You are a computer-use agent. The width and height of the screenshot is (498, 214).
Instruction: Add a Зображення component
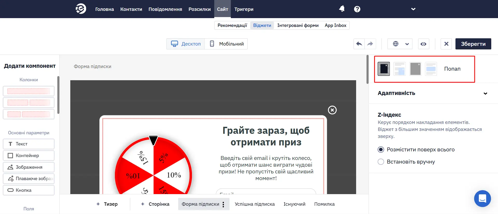[29, 167]
